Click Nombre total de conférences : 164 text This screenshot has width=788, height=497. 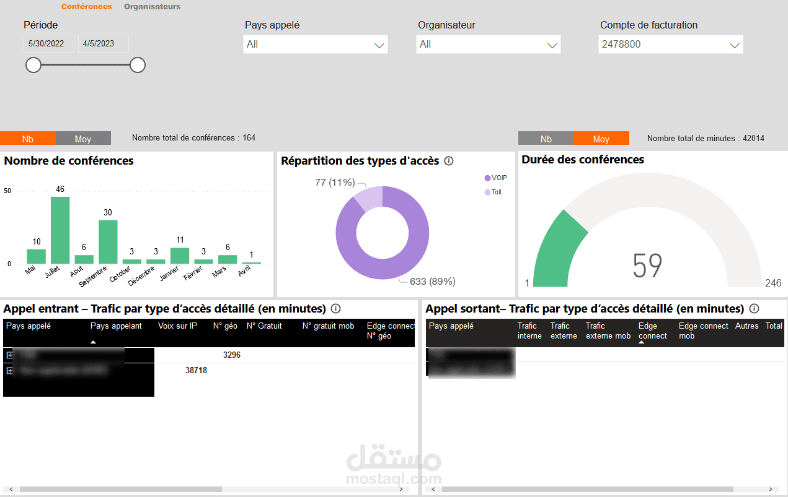click(193, 138)
